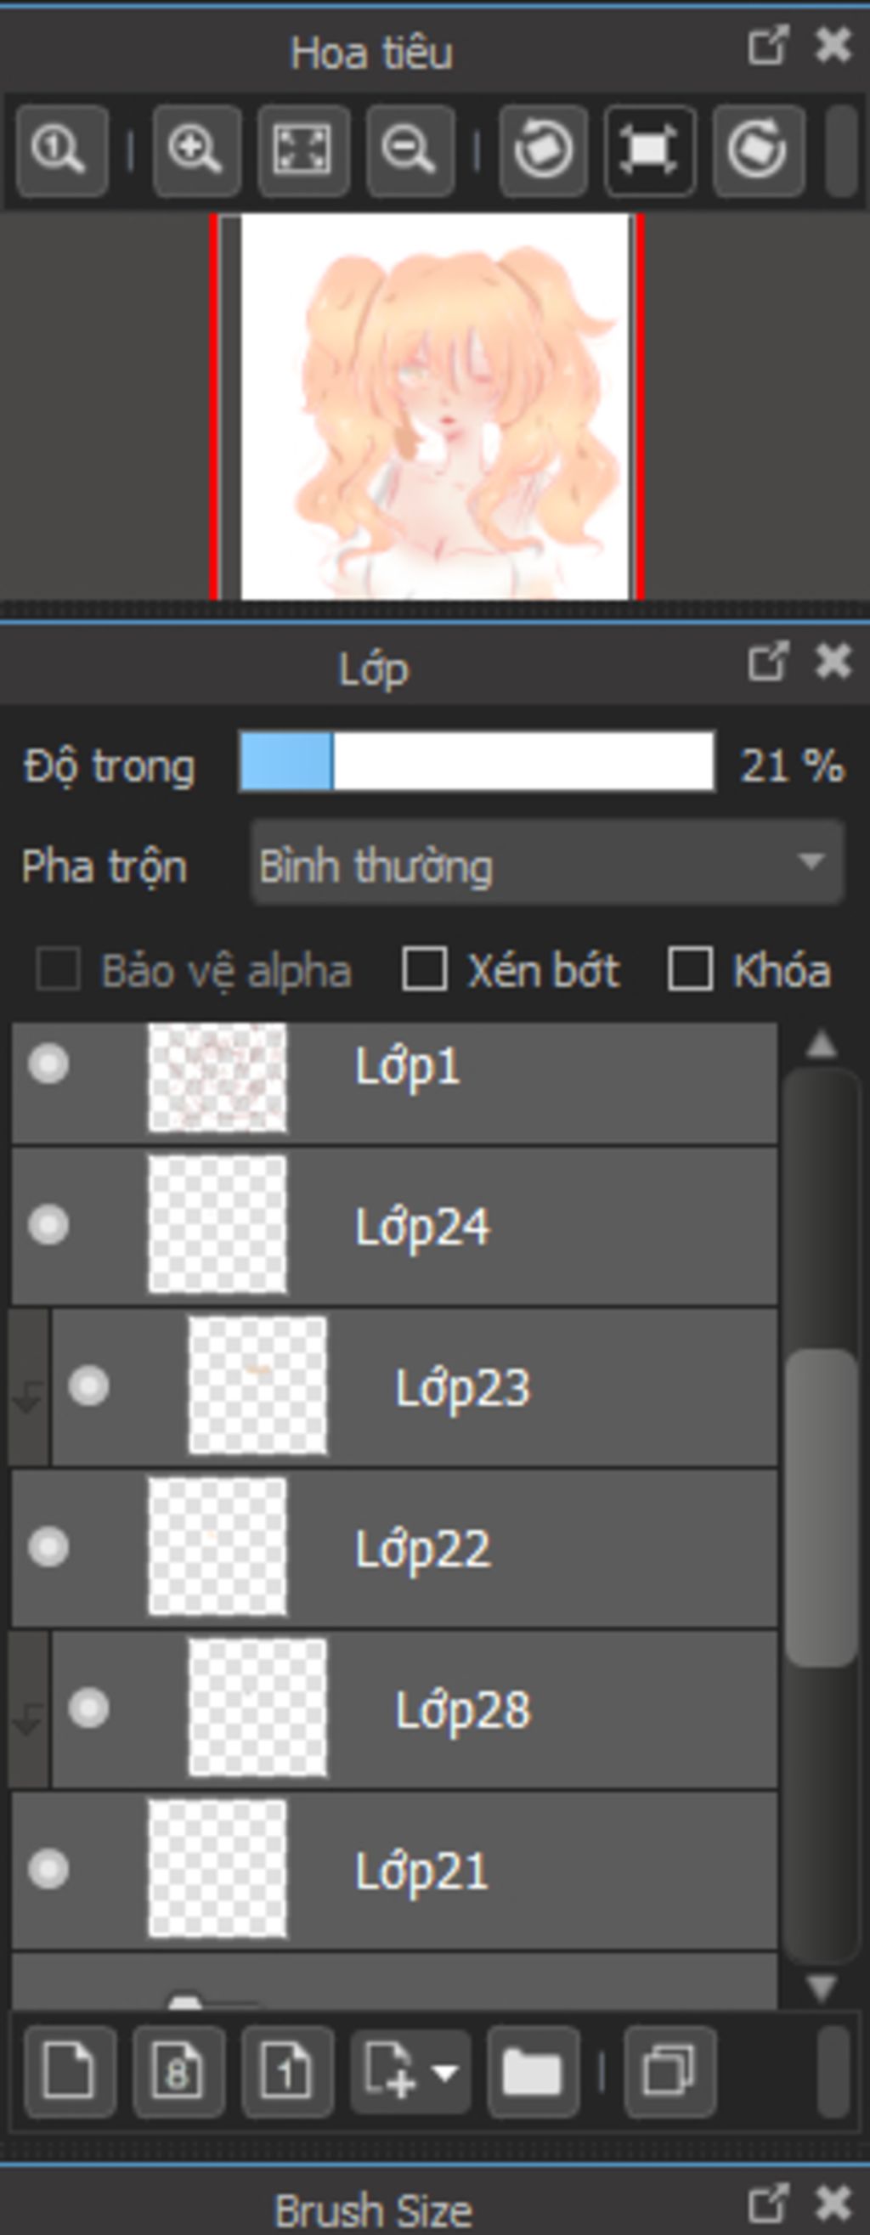Fit the canvas to the navigator window

(303, 151)
